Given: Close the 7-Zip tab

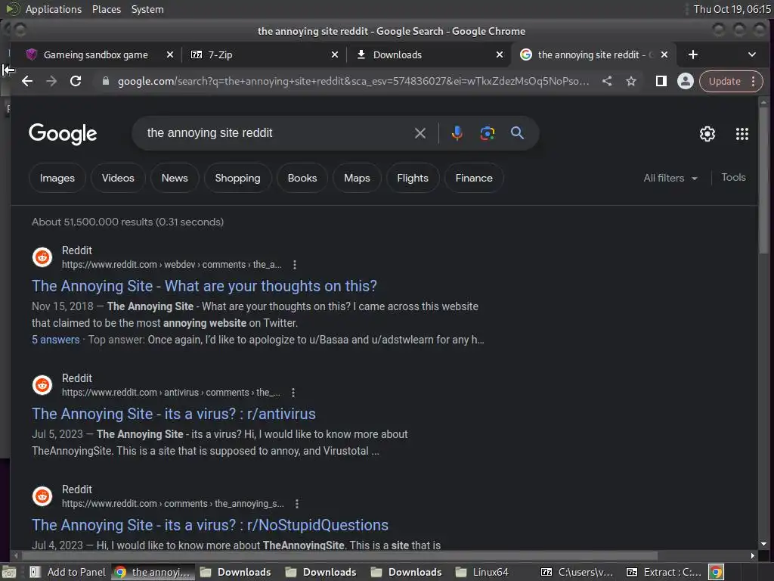Looking at the screenshot, I should 335,54.
